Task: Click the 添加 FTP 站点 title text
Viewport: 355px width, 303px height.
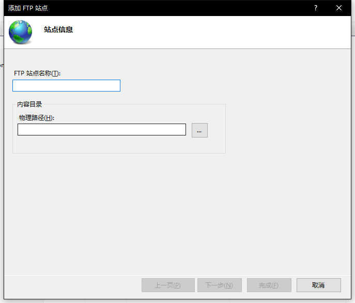Action: [28, 8]
